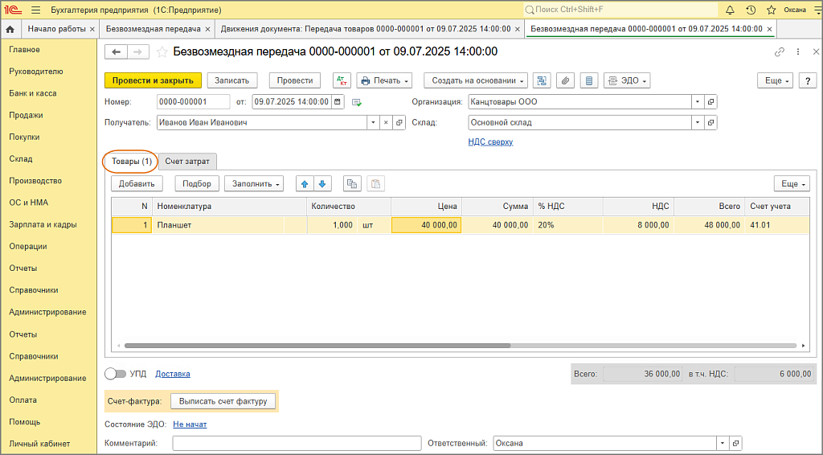Expand the Ответственный dropdown list

tap(723, 444)
